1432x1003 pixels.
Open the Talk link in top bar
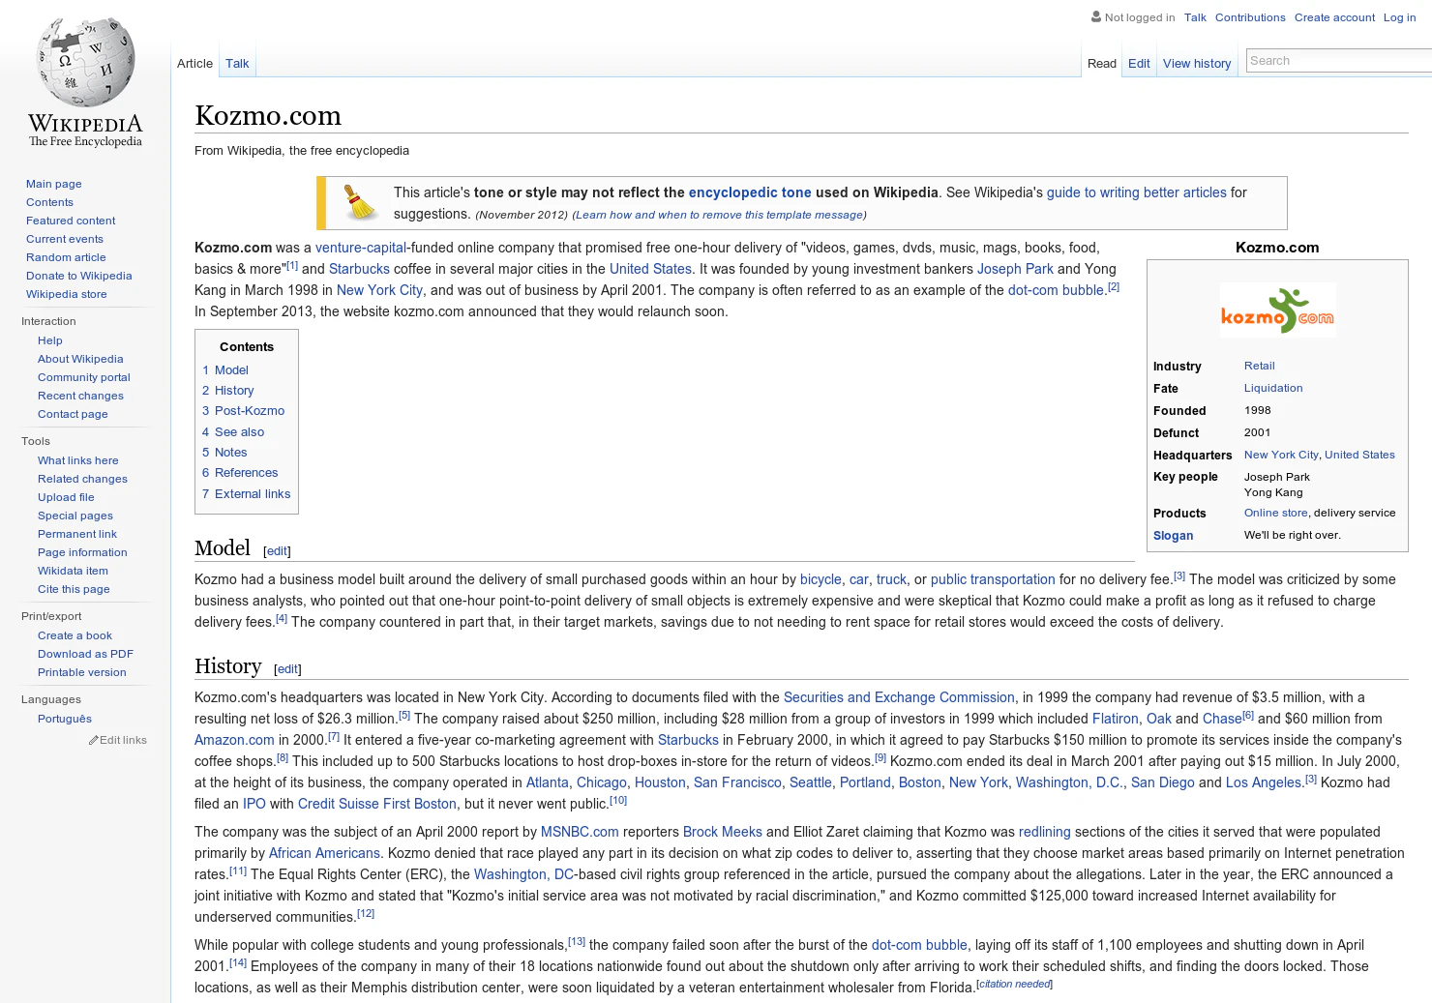(1195, 17)
